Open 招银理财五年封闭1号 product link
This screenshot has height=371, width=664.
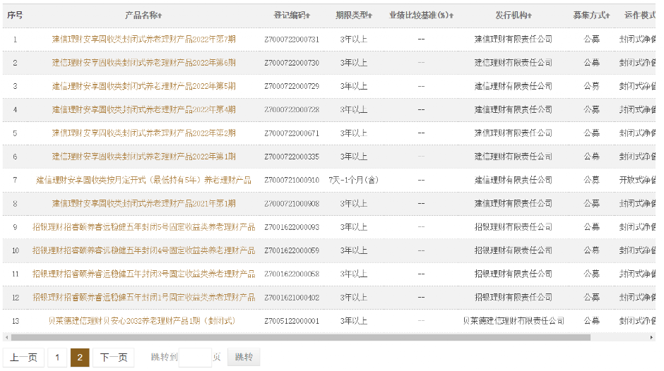click(x=143, y=298)
